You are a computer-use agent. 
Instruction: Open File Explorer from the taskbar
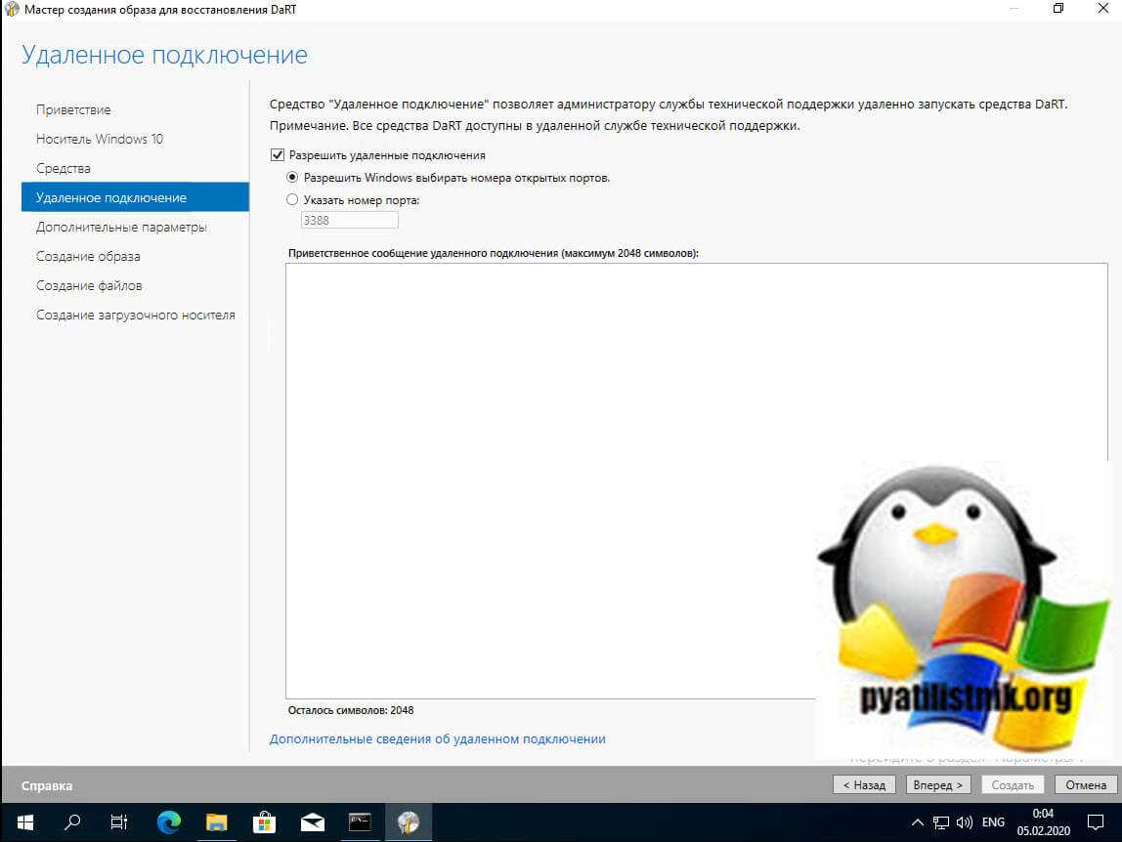click(x=216, y=821)
